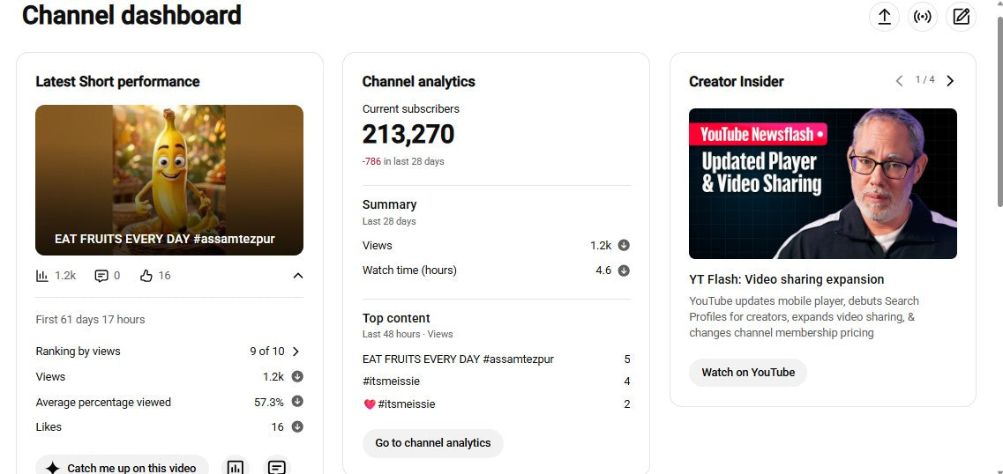Click Catch me up on this video
1003x474 pixels.
coord(122,468)
